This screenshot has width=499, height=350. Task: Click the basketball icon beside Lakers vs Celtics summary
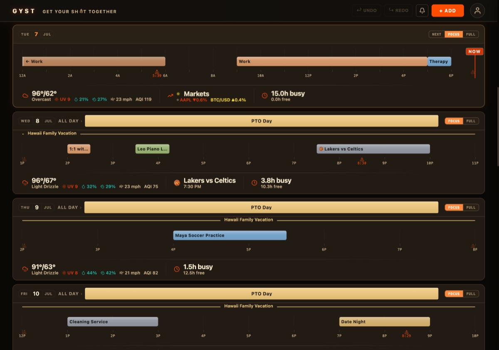tap(177, 183)
